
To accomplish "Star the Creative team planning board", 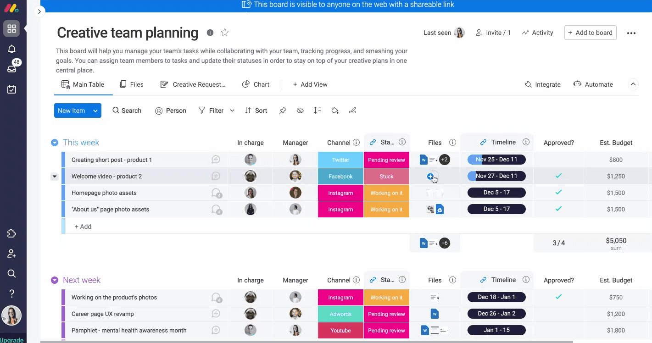I will pos(225,33).
